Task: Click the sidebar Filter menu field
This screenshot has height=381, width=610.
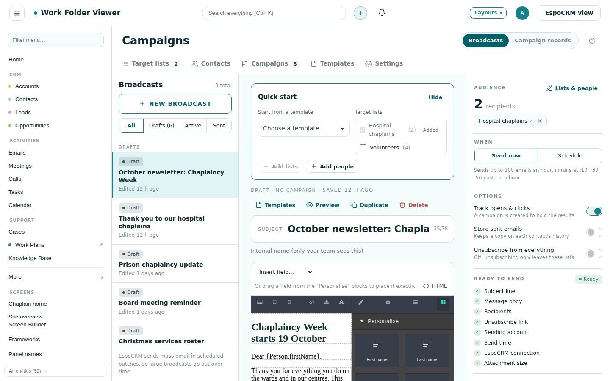Action: [55, 40]
